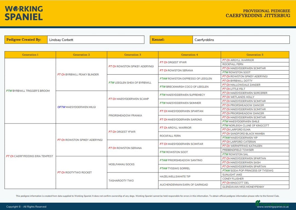This screenshot has height=210, width=296.
Task: Select 'AUCHENDENNAN EARN OF GARNGAD' cell
Action: tap(190, 185)
